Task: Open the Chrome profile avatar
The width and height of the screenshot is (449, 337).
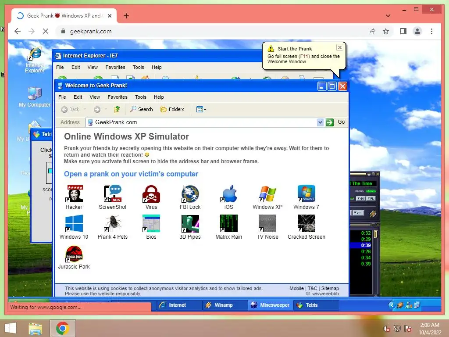Action: pos(417,31)
